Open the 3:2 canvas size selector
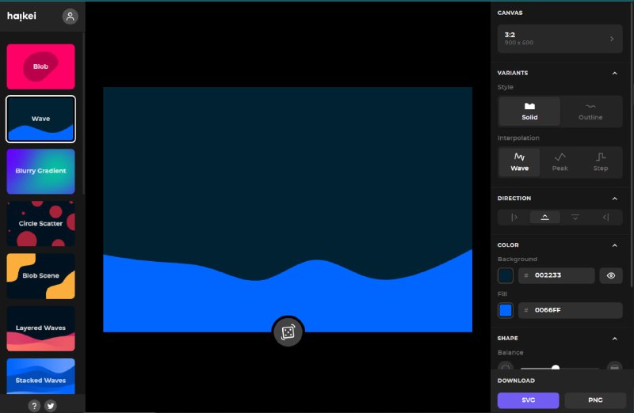Image resolution: width=634 pixels, height=413 pixels. [x=560, y=38]
